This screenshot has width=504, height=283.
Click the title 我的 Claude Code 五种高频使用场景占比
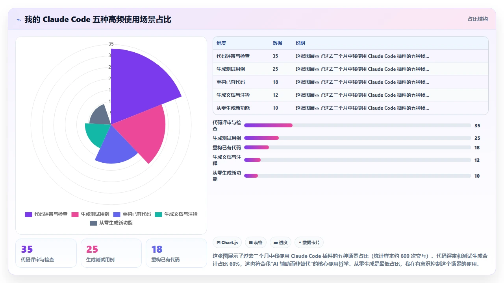click(98, 19)
